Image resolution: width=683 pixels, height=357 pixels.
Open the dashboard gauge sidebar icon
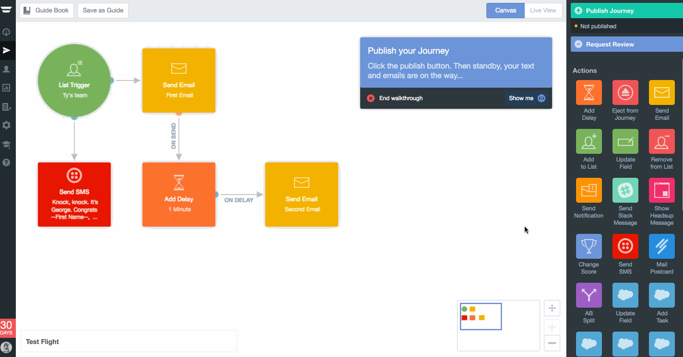7,32
